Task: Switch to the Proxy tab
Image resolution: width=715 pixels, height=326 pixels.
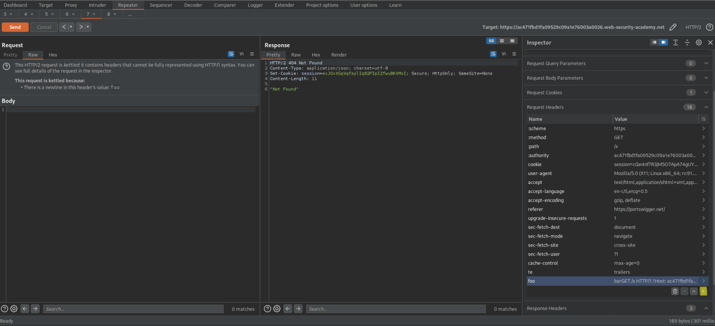Action: click(71, 5)
